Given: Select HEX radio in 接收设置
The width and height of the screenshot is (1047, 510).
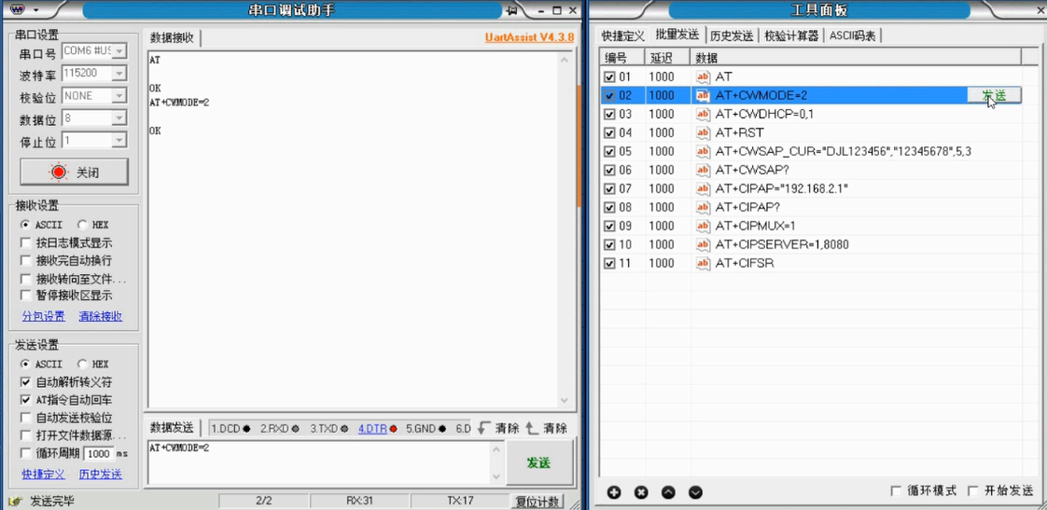Looking at the screenshot, I should click(x=81, y=225).
